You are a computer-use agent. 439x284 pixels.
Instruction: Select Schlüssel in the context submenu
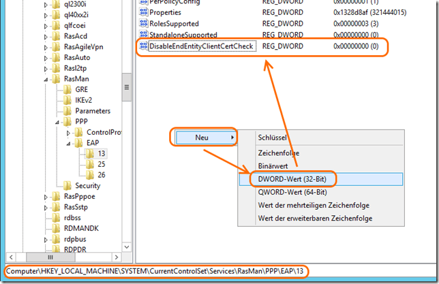coord(273,137)
